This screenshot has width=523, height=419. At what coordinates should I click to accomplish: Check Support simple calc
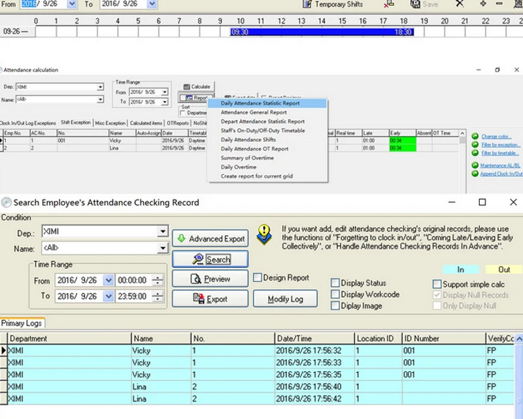[x=437, y=284]
